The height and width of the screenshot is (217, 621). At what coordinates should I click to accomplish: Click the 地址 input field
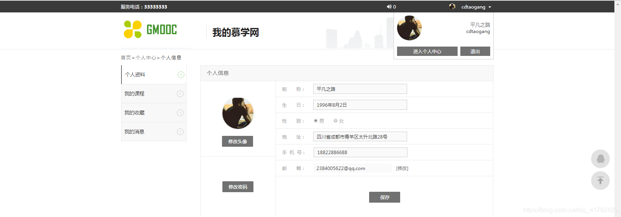(x=360, y=137)
